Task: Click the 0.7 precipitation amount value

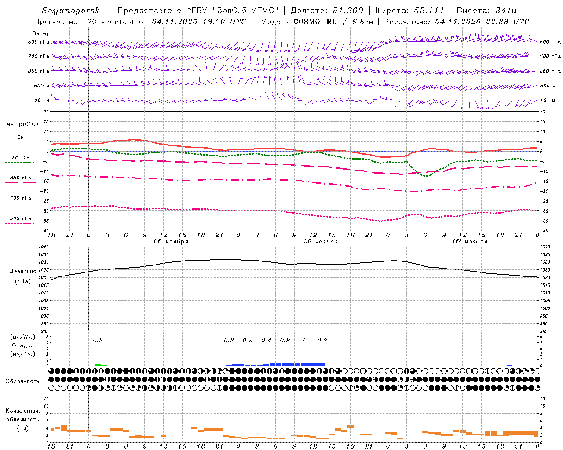Action: pyautogui.click(x=322, y=340)
